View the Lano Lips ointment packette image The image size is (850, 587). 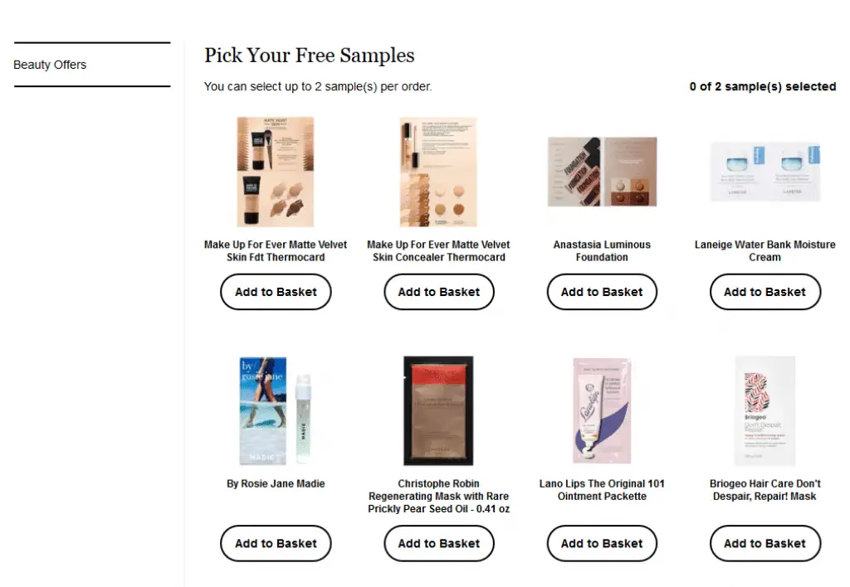pos(602,410)
